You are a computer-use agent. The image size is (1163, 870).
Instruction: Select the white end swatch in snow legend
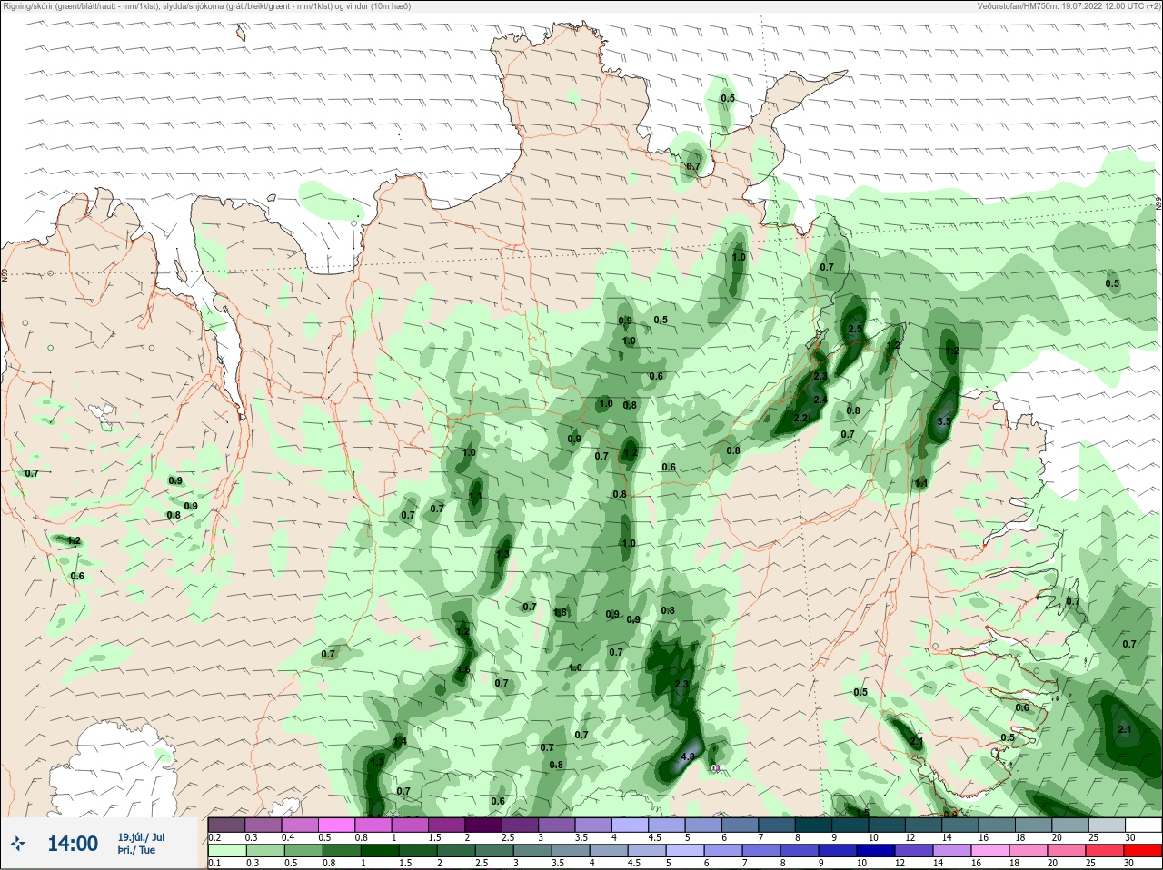[1143, 825]
